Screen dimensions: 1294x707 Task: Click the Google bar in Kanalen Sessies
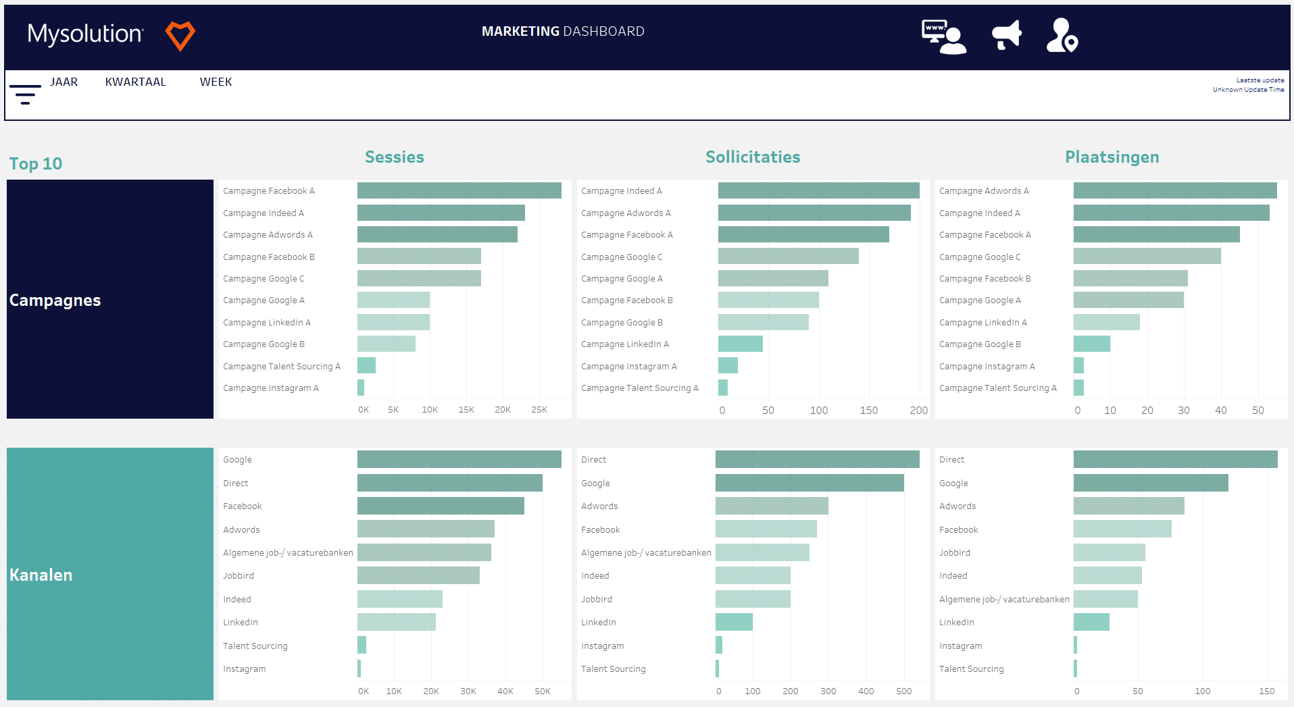[x=459, y=460]
